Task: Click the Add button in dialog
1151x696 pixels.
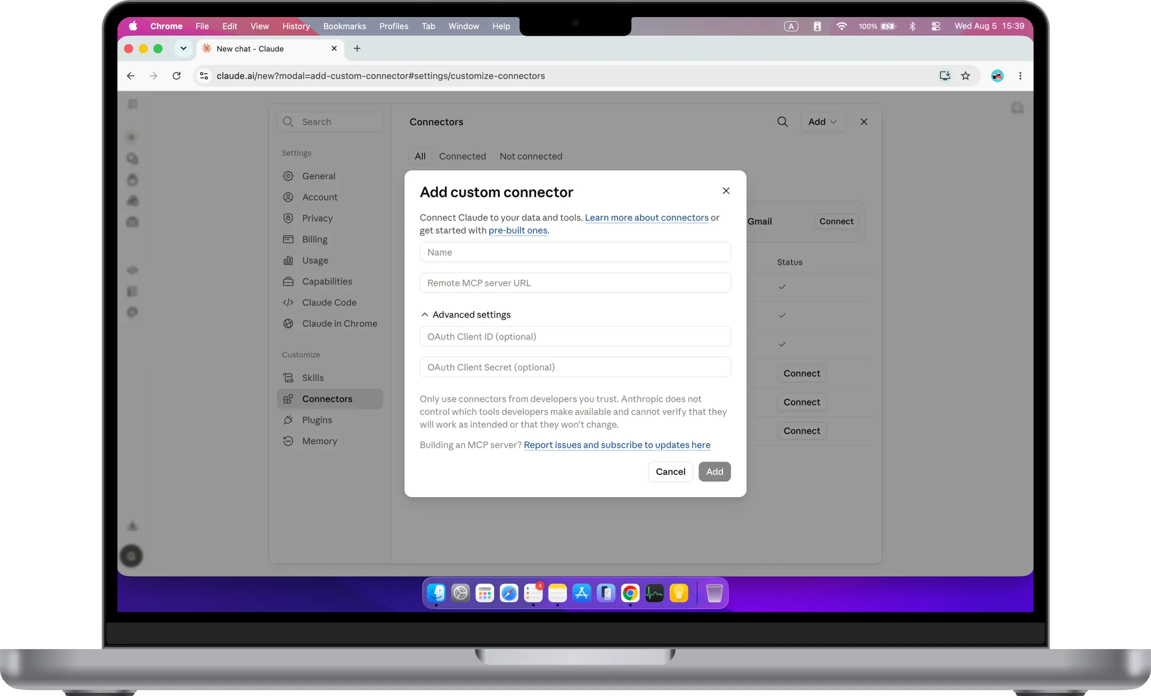Action: click(715, 472)
